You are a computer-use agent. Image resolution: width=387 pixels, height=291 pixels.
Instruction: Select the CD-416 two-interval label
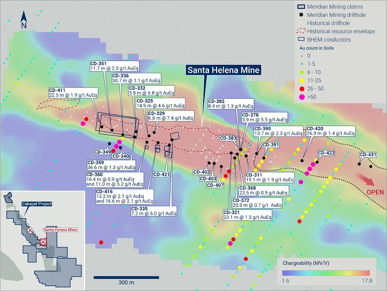tap(125, 196)
